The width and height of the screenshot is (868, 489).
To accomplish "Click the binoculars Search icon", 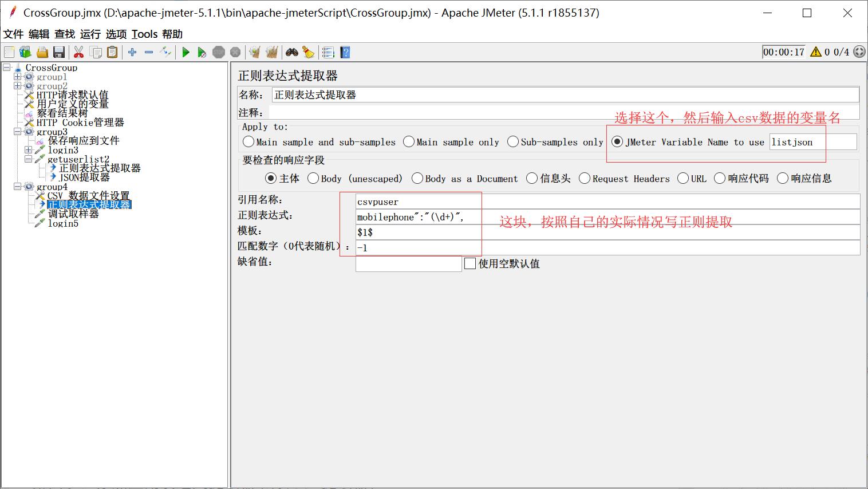I will pos(292,53).
